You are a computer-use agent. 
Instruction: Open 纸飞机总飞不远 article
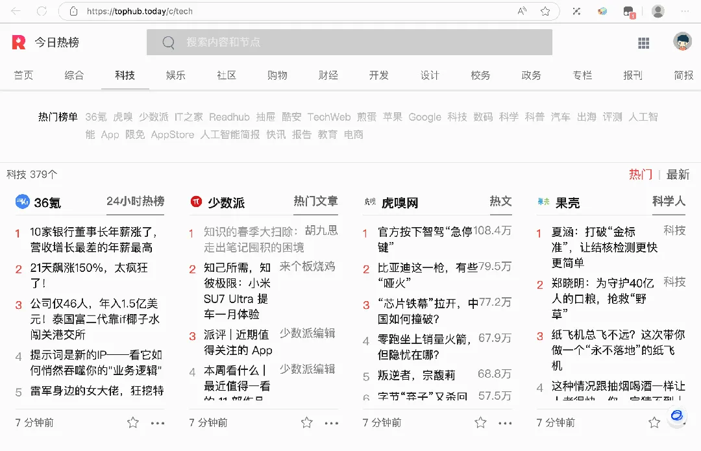point(618,350)
